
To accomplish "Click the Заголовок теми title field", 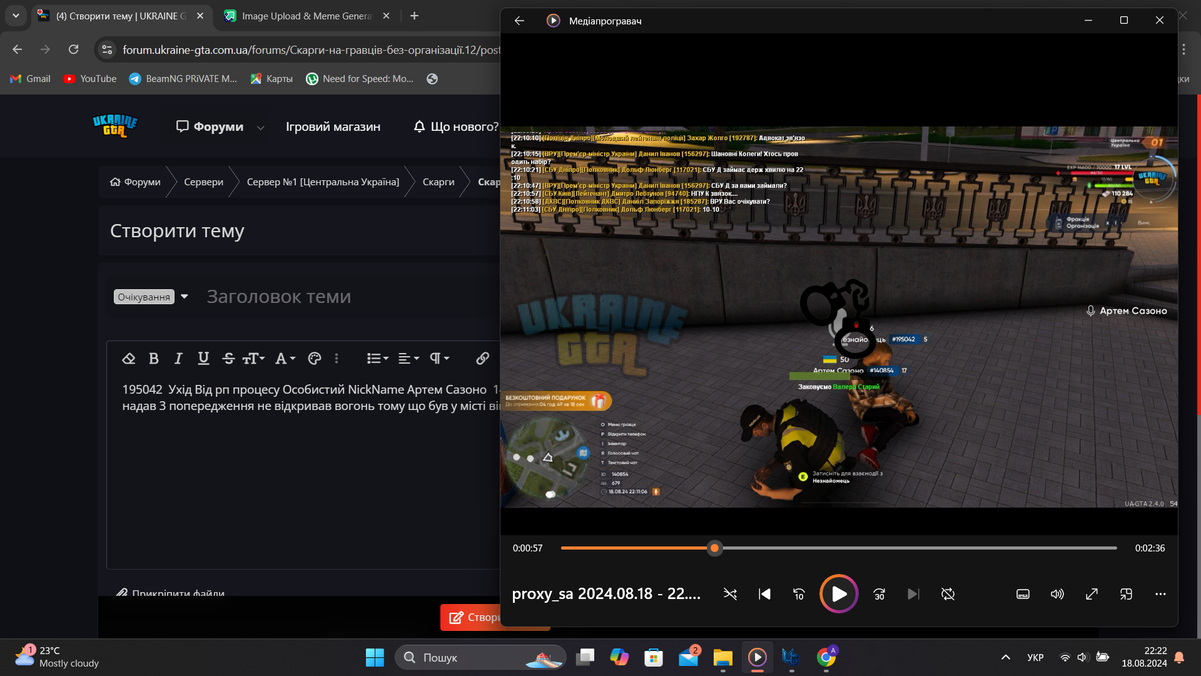I will tap(350, 297).
